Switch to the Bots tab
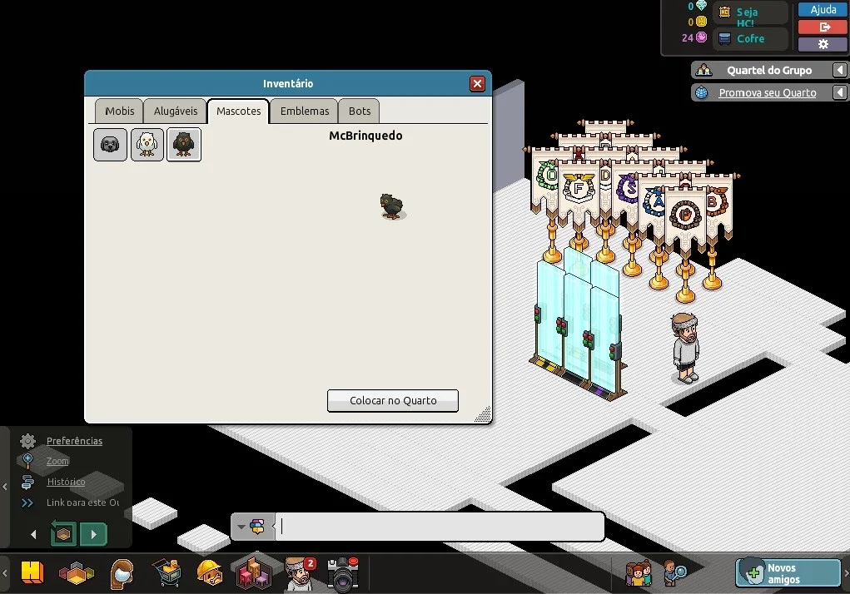The image size is (850, 594). tap(360, 111)
